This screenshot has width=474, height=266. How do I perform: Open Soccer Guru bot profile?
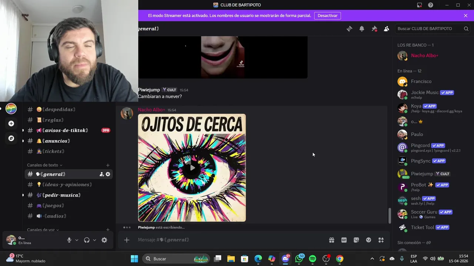pyautogui.click(x=433, y=214)
